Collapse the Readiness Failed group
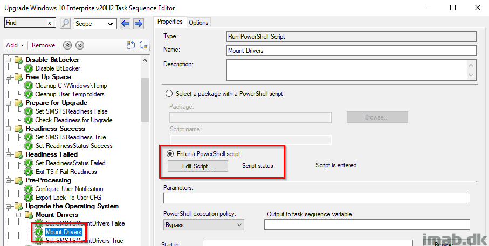The width and height of the screenshot is (489, 246). tap(9, 154)
